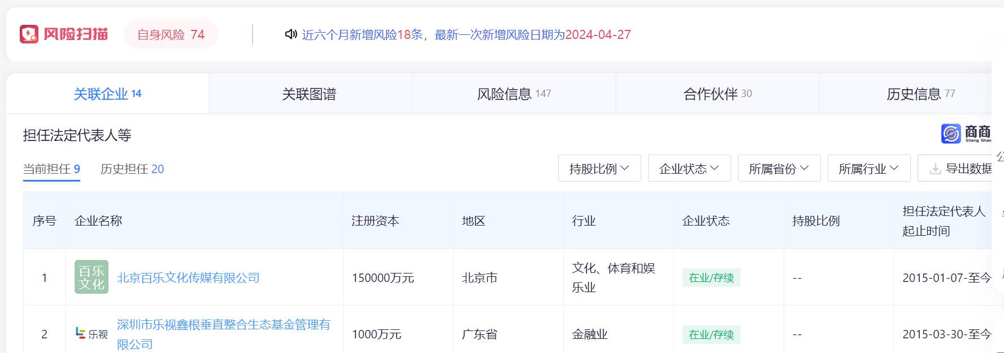
Task: Click the download icon beside 导出数据
Action: (x=935, y=169)
